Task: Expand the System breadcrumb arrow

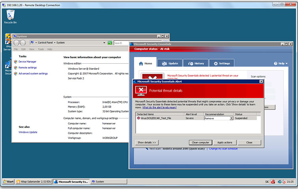Action: coord(55,43)
